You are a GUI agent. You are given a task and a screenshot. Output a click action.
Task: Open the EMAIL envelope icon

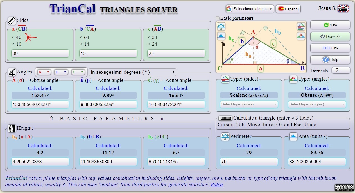pyautogui.click(x=343, y=9)
